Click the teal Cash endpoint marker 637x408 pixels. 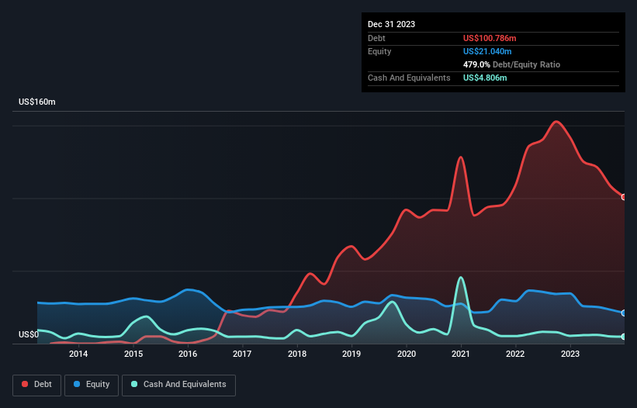tap(624, 337)
